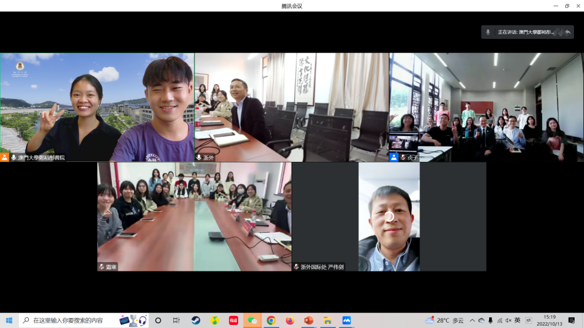Expand hidden system tray icons chevron
Viewport: 584px width, 328px height.
click(472, 320)
